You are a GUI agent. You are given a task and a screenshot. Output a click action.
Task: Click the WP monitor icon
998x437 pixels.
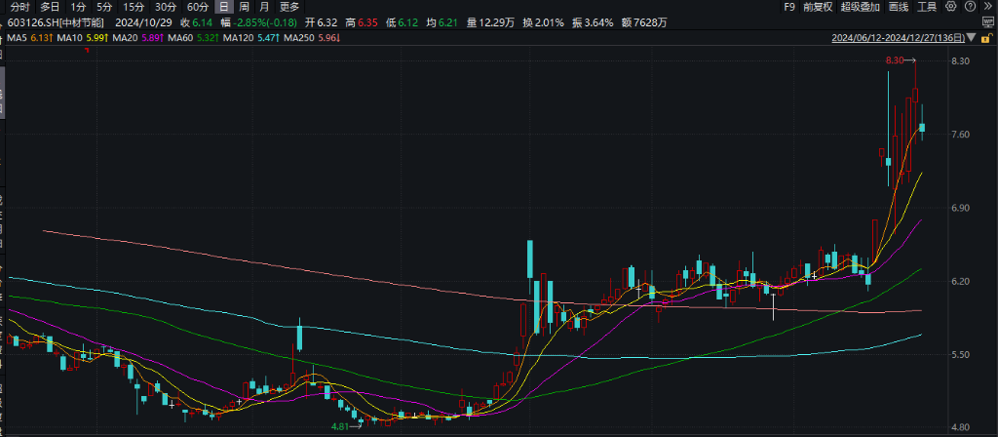[988, 22]
